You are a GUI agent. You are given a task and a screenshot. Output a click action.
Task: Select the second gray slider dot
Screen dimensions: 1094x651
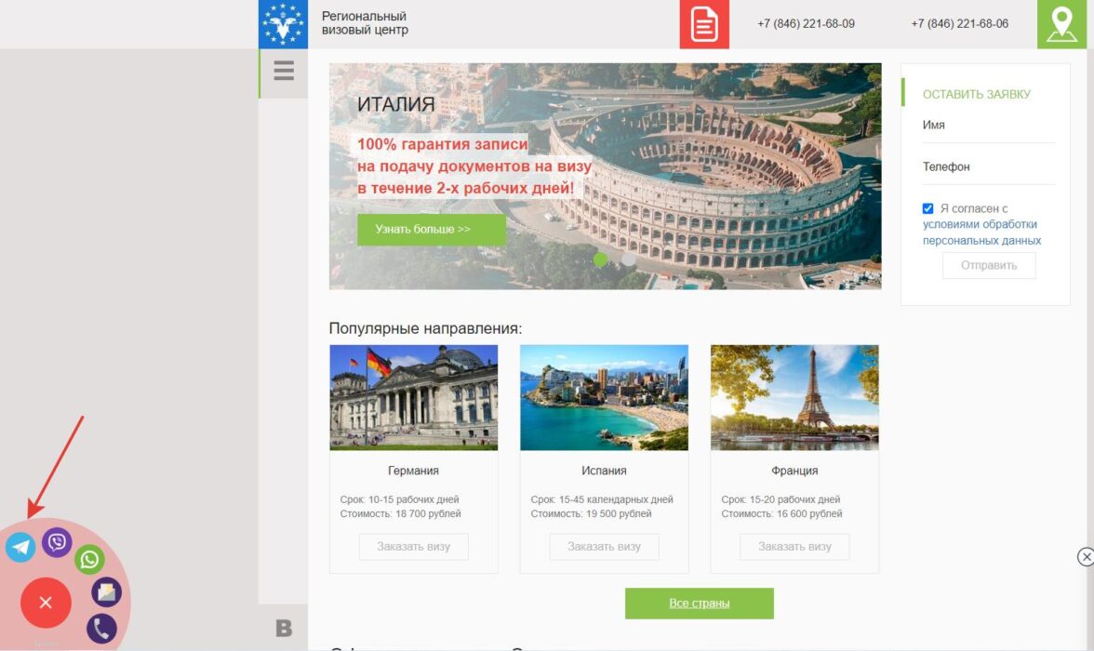pyautogui.click(x=629, y=259)
